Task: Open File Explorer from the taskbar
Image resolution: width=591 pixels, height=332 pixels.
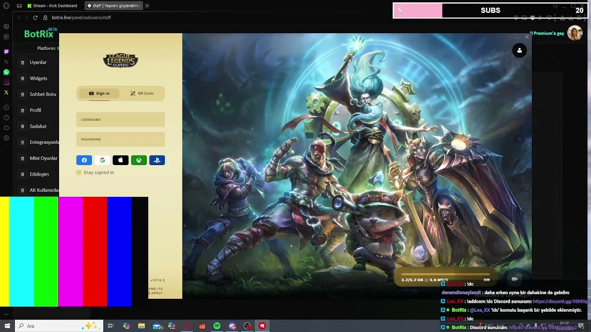Action: pos(141,326)
